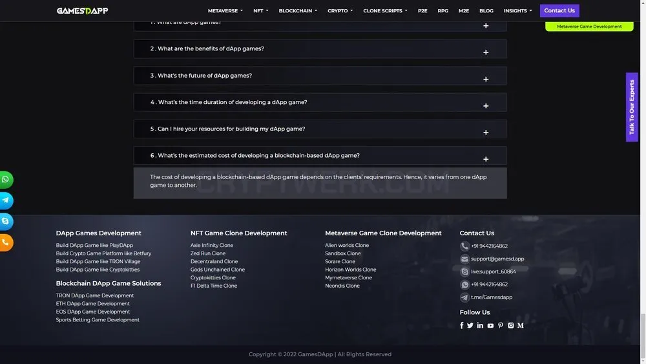This screenshot has height=364, width=646.
Task: Go to the M2E page
Action: [x=463, y=11]
